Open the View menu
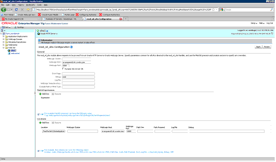The height and width of the screenshot is (162, 276). point(14,5)
